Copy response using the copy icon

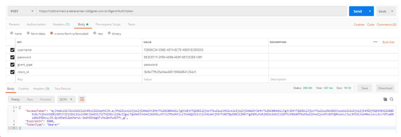[385, 99]
